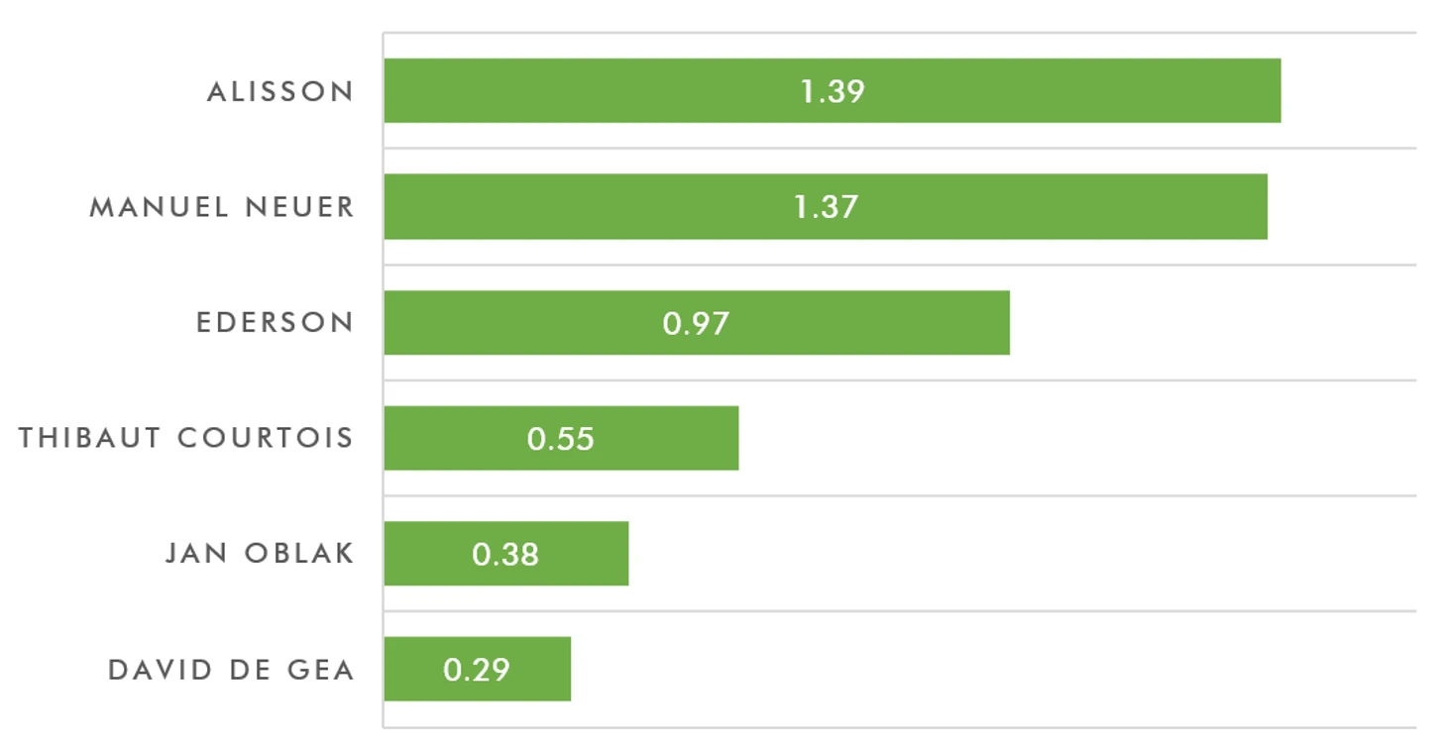Select the THIBAUT COURTOIS axis label

pos(186,438)
